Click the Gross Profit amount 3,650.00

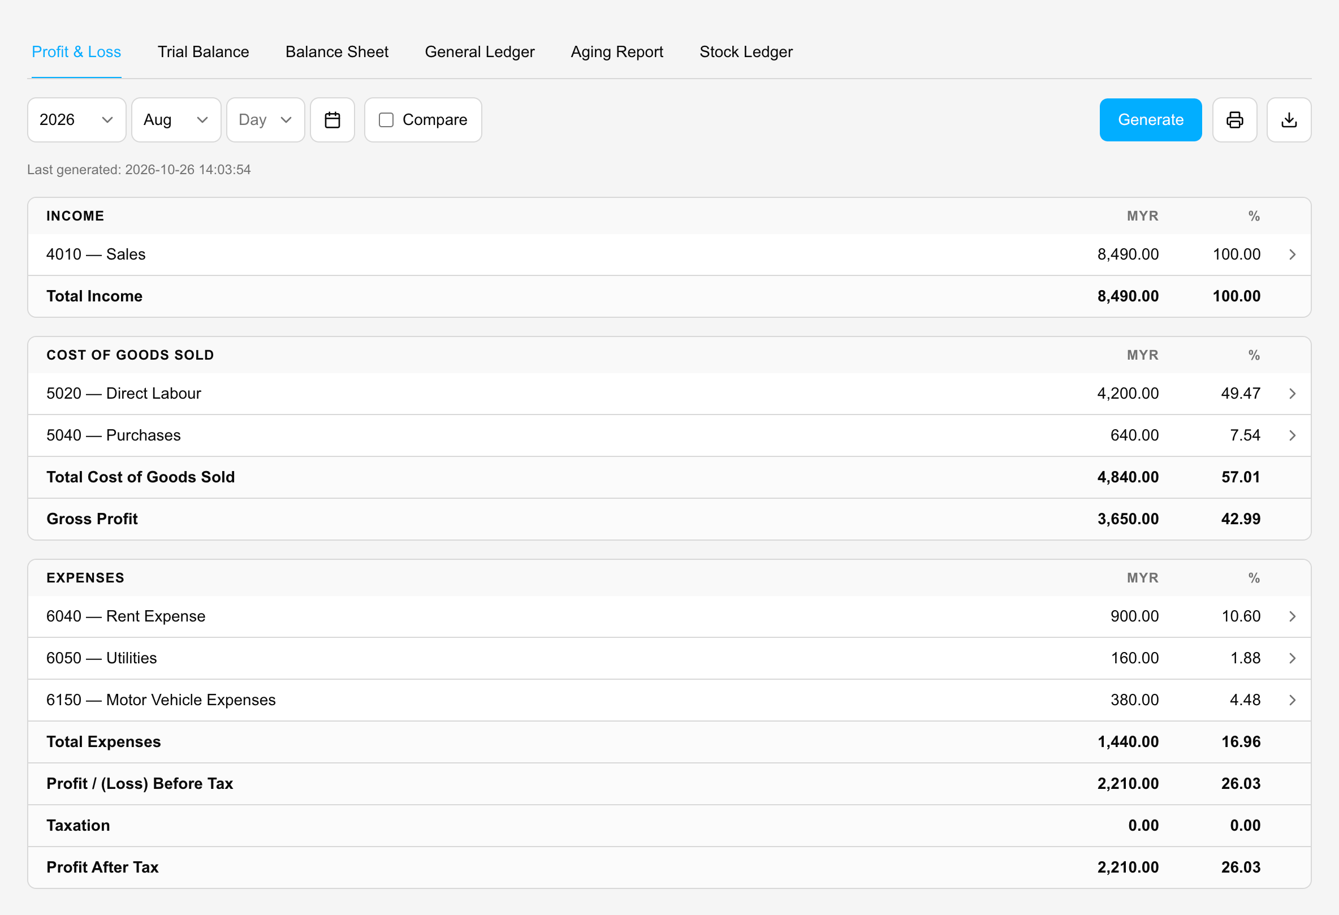[1128, 519]
